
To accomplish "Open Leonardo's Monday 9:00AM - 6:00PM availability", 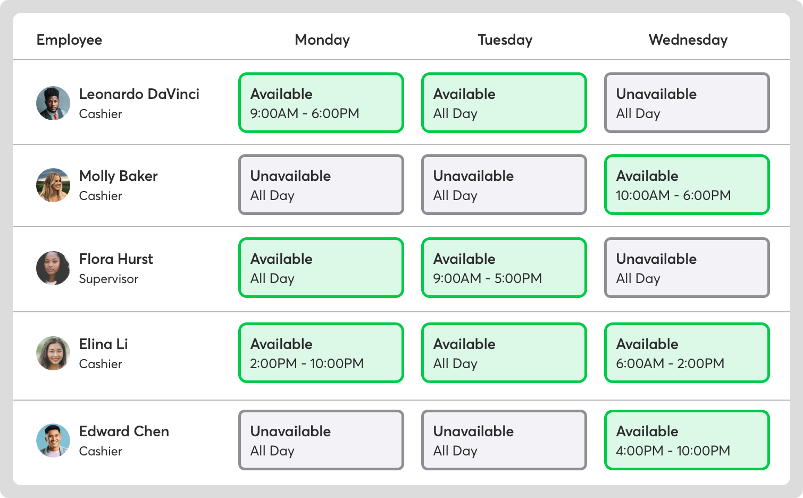I will coord(321,103).
